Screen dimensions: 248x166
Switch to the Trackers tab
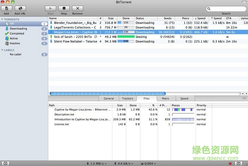tap(128, 99)
